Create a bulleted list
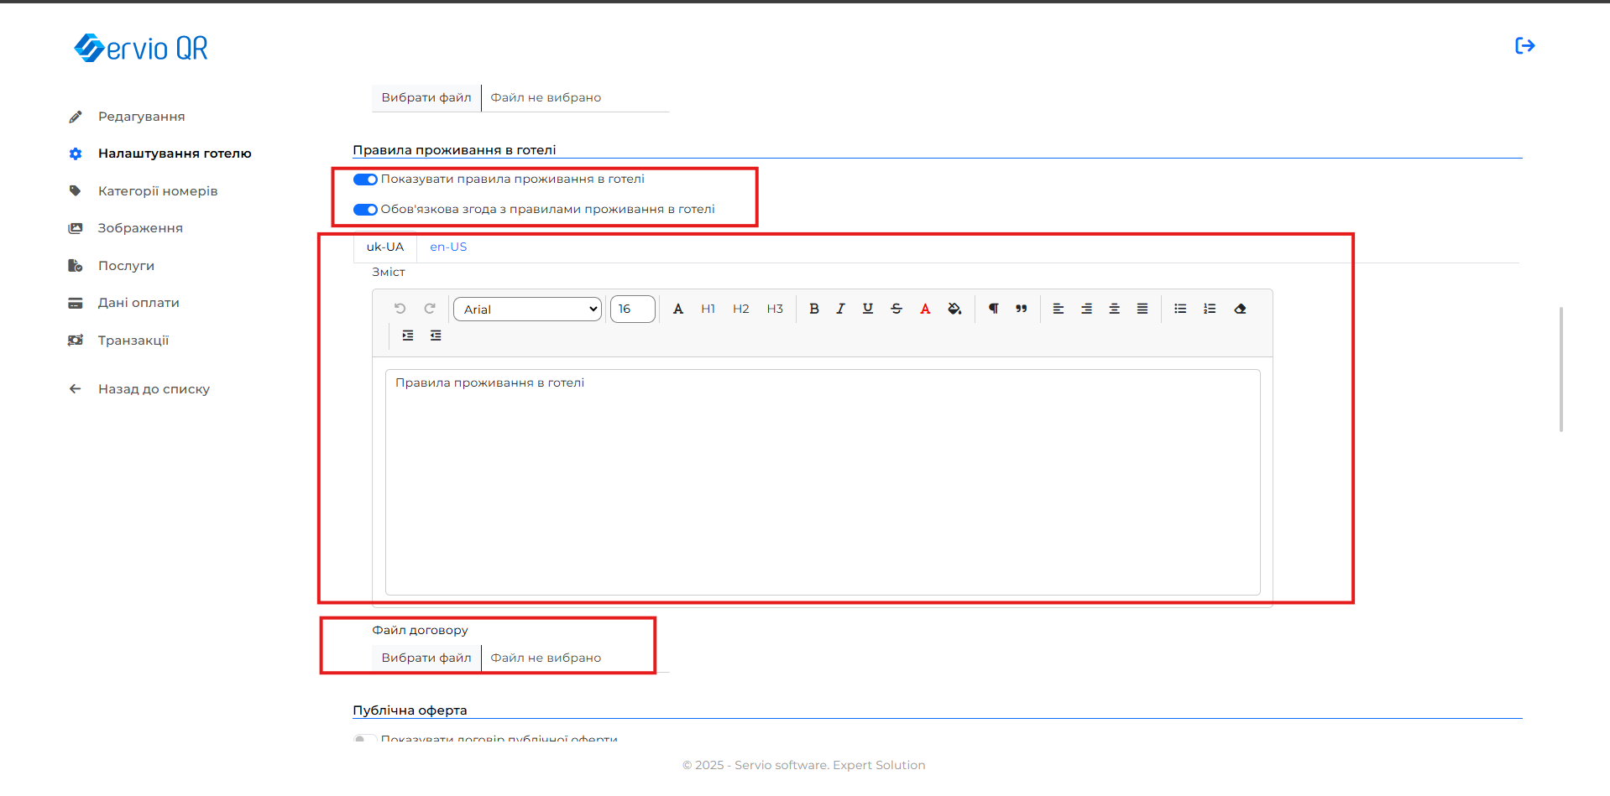This screenshot has width=1610, height=796. [x=1180, y=309]
